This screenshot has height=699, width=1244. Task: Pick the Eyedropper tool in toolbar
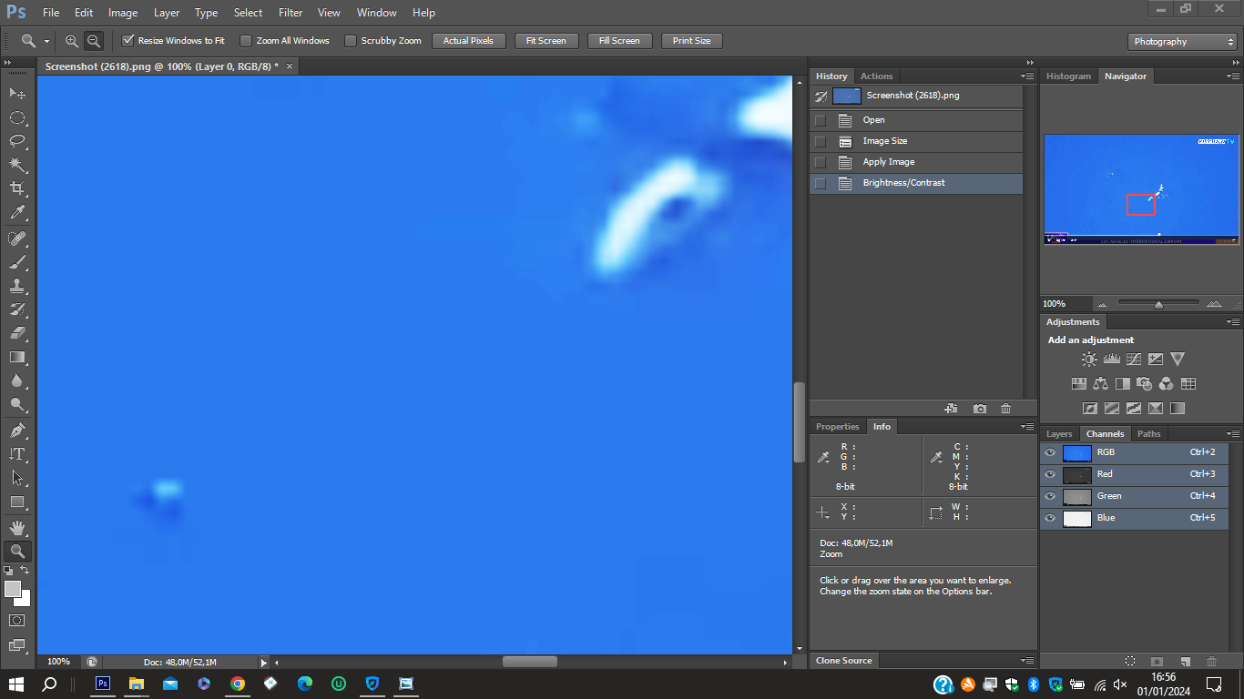(x=17, y=212)
